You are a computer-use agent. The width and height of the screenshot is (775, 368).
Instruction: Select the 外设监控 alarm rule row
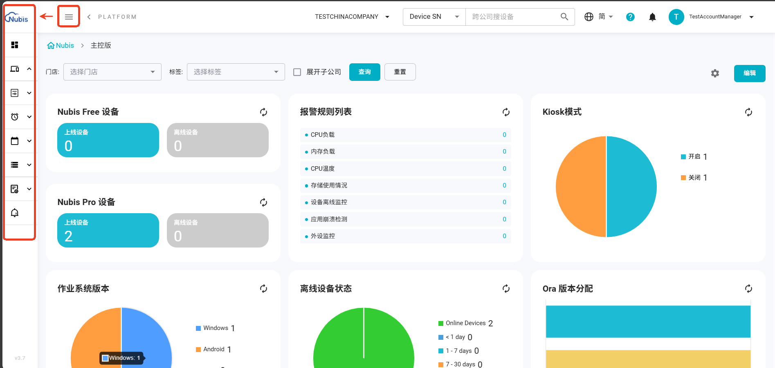click(x=406, y=236)
